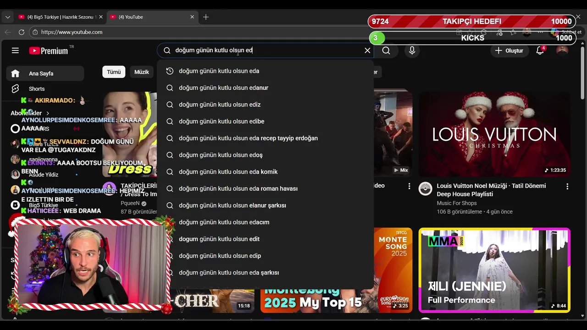
Task: Click the Ana Sayfa home icon
Action: 15,73
